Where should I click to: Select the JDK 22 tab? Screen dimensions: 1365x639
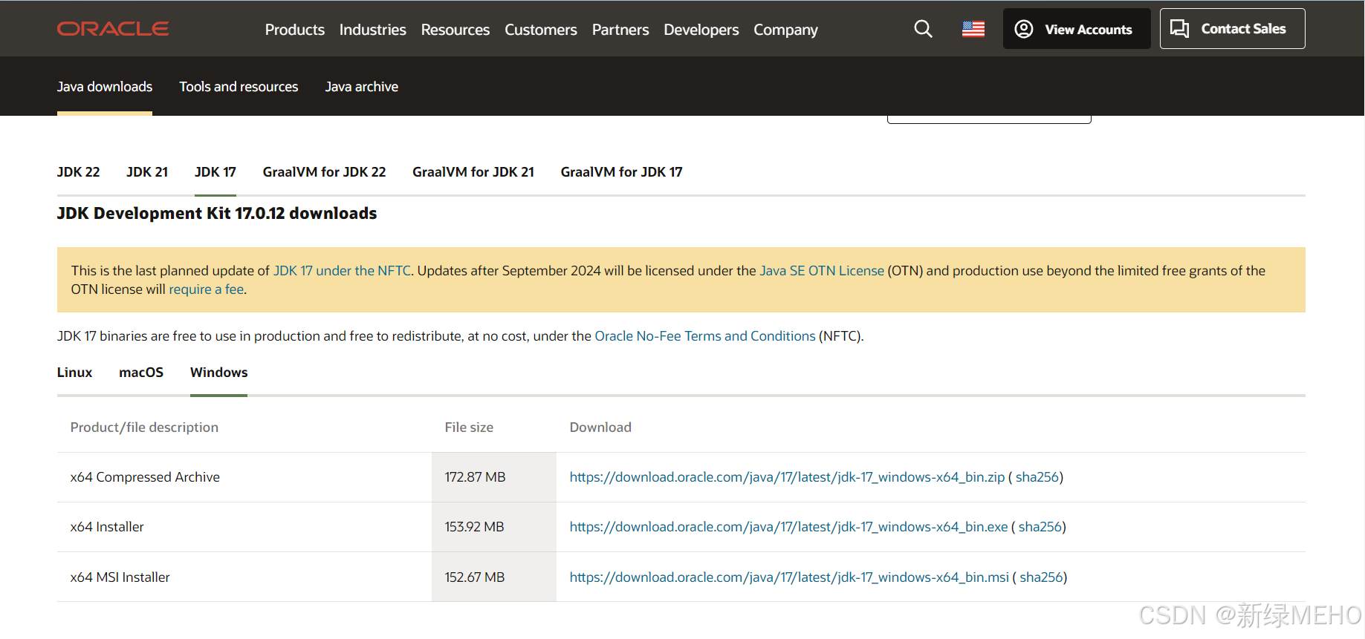point(78,172)
